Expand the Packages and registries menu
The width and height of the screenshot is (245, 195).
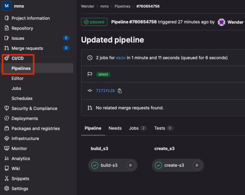[x=36, y=128]
